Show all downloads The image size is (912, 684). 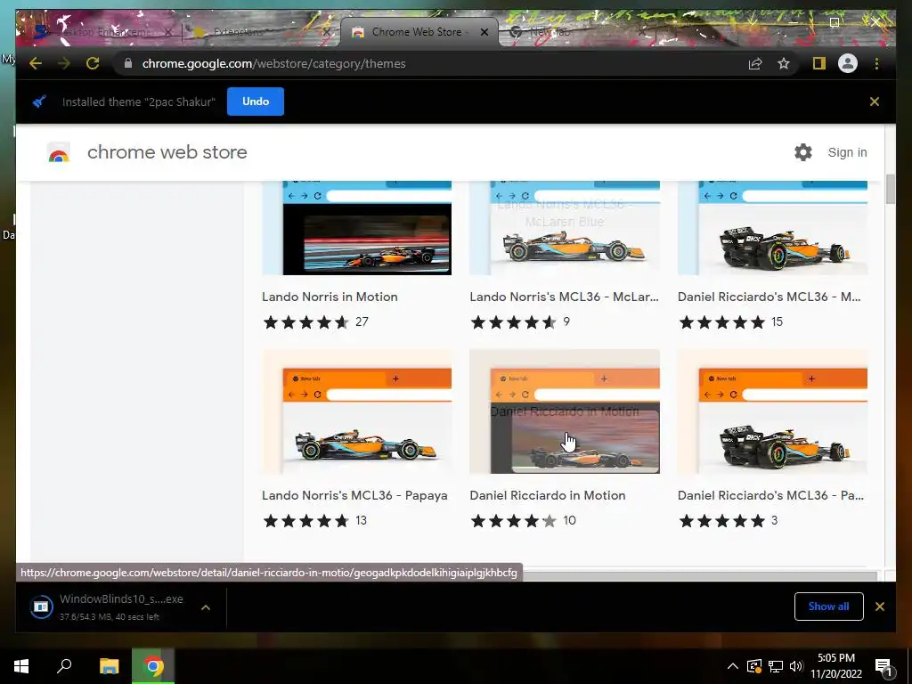(x=828, y=607)
